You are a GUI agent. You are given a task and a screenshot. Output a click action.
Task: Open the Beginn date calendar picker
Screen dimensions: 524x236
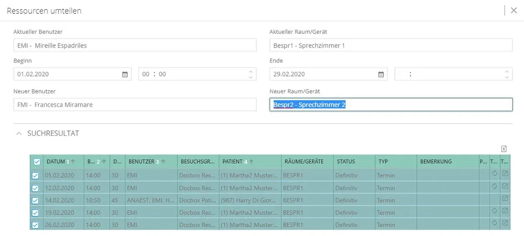point(124,74)
